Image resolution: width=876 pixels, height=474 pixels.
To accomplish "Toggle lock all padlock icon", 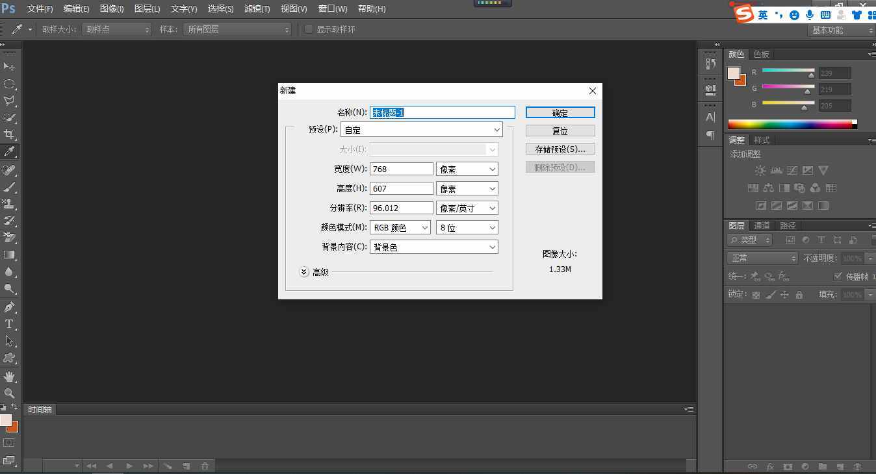I will (799, 295).
